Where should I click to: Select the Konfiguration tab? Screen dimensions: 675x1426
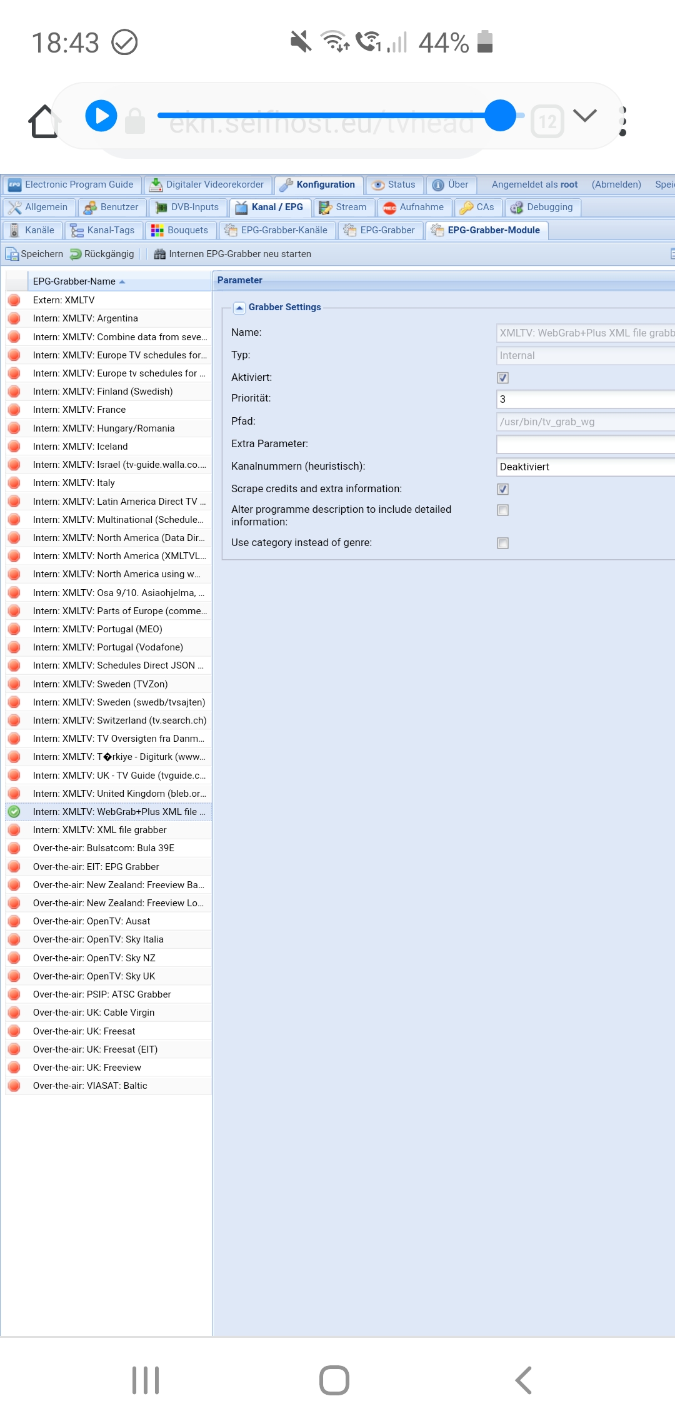click(319, 185)
